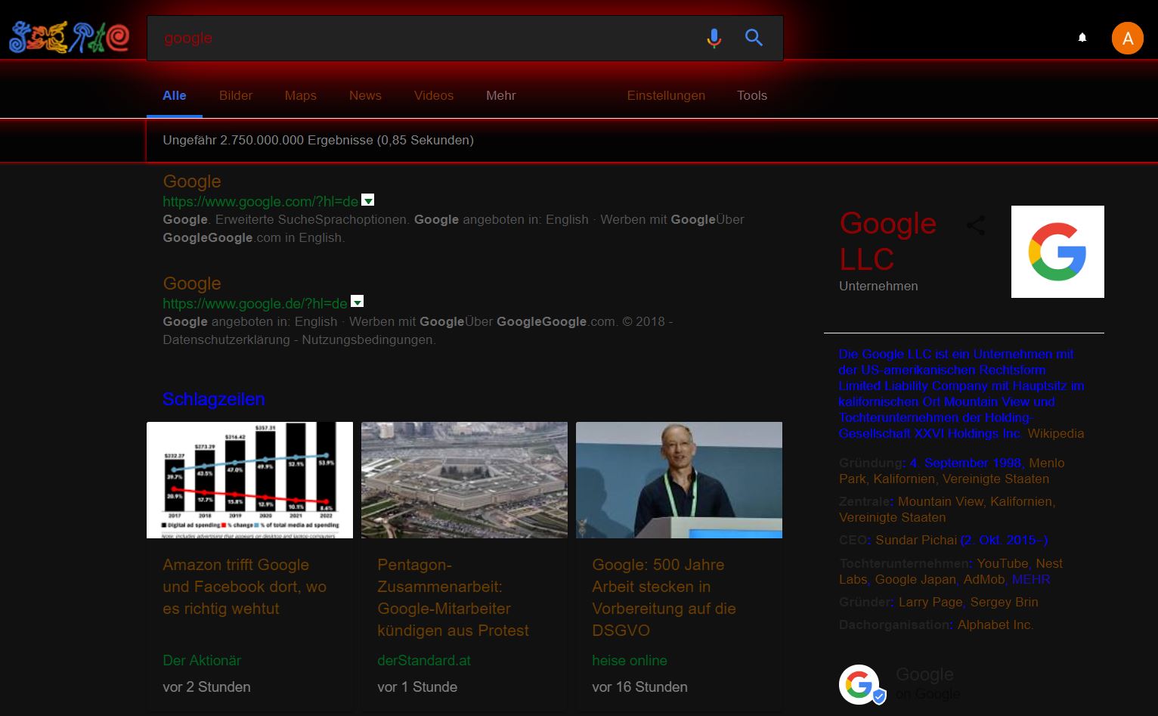
Task: Open the Mehr search menu
Action: tap(500, 95)
